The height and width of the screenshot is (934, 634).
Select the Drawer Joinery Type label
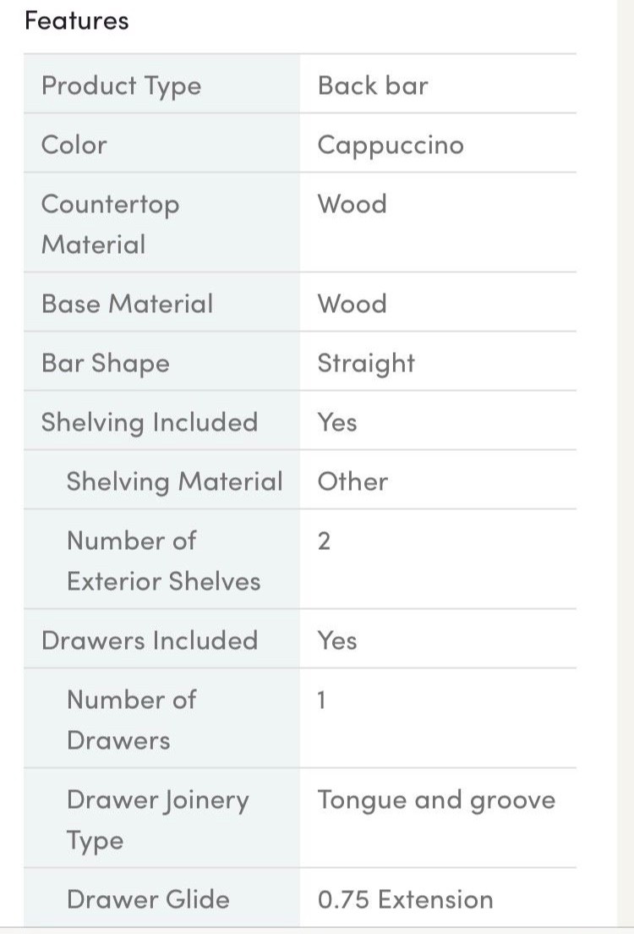click(157, 820)
